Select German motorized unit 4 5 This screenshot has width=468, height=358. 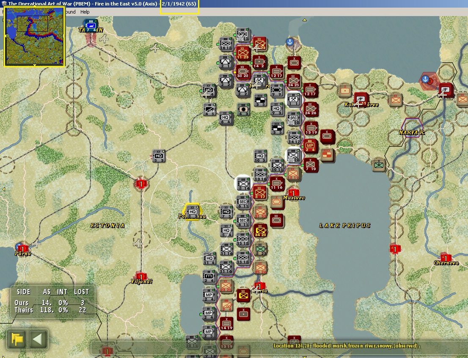point(209,110)
